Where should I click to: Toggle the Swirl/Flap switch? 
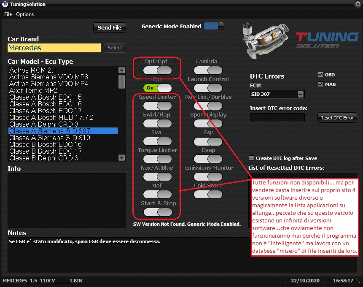tap(157, 124)
